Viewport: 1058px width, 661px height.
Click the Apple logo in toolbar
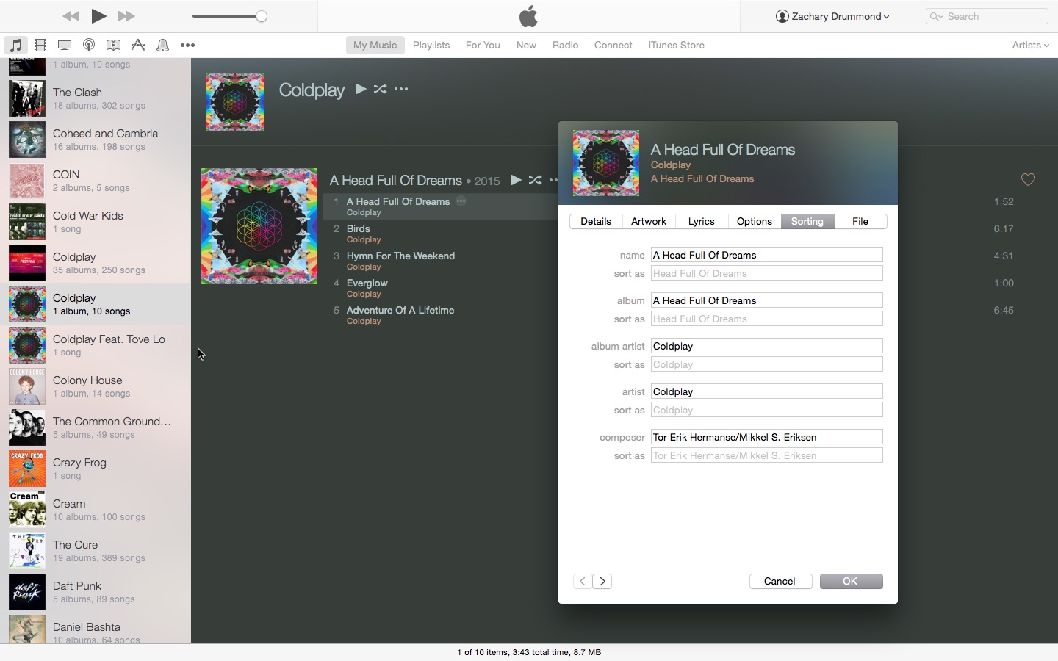(529, 15)
